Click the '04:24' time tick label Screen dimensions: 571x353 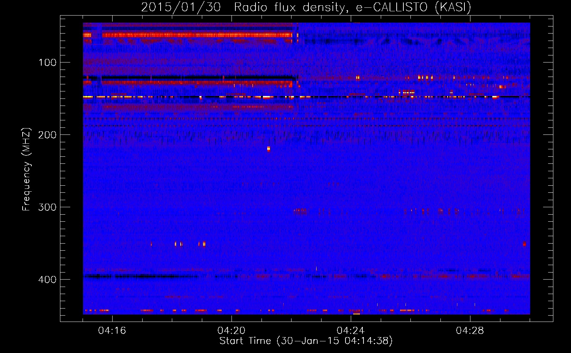click(x=350, y=331)
